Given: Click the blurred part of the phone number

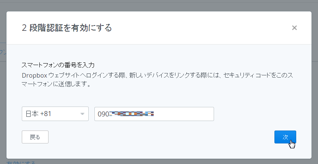Looking at the screenshot, I should point(131,114).
